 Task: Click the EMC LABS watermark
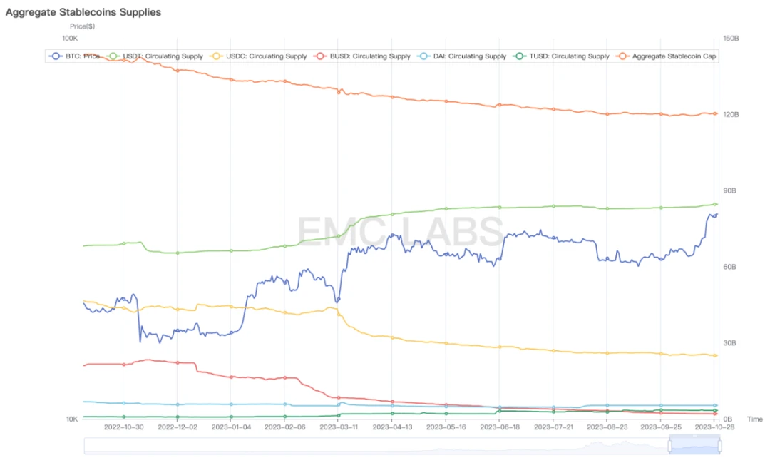[x=399, y=231]
